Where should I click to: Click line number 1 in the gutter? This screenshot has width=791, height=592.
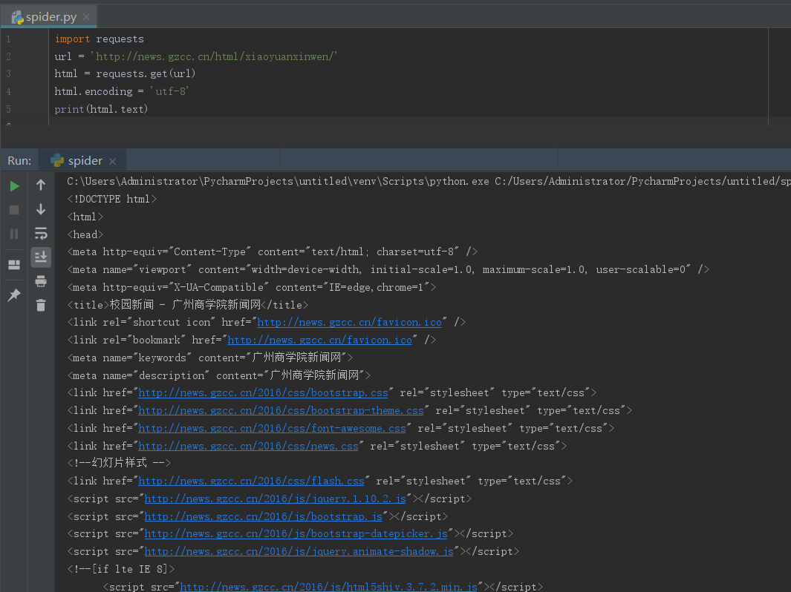click(x=8, y=39)
